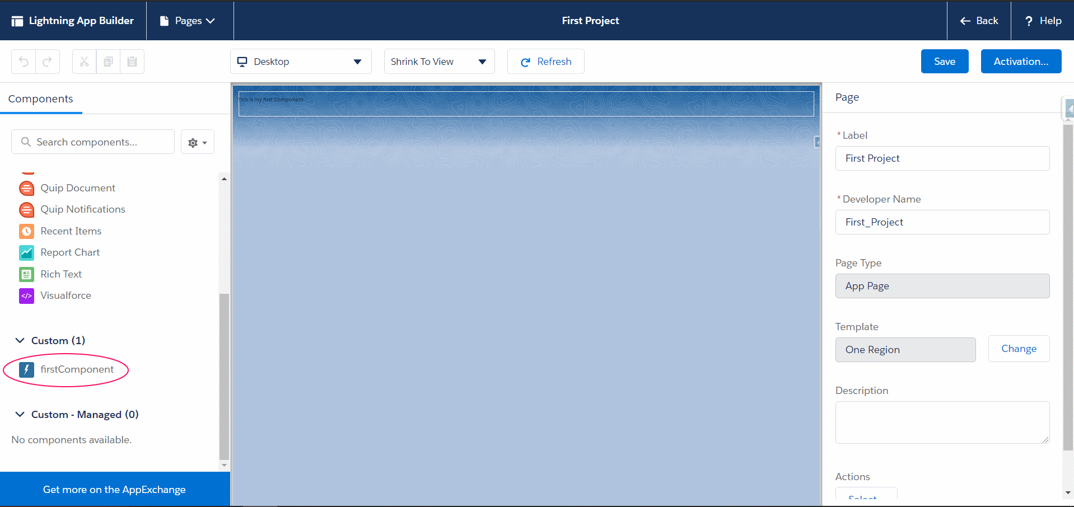
Task: Open the Shrink To View dropdown
Action: click(x=440, y=62)
